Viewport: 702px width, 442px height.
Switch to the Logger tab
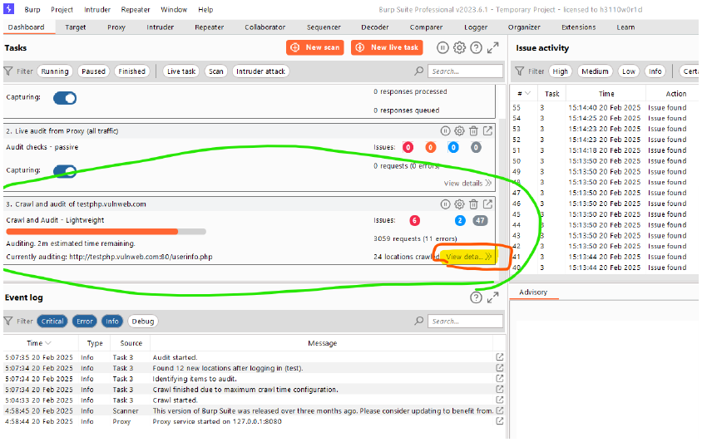point(476,27)
